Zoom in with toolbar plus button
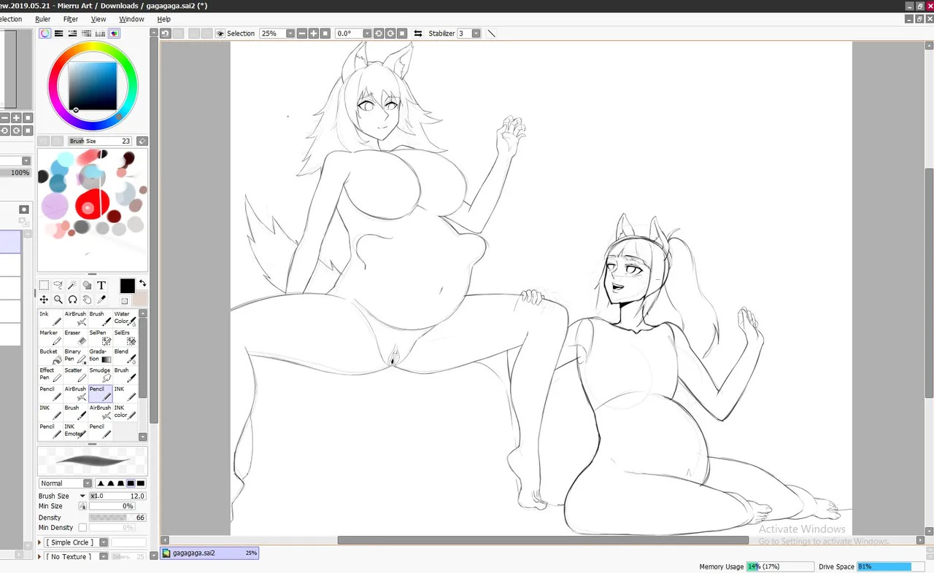 [x=314, y=34]
